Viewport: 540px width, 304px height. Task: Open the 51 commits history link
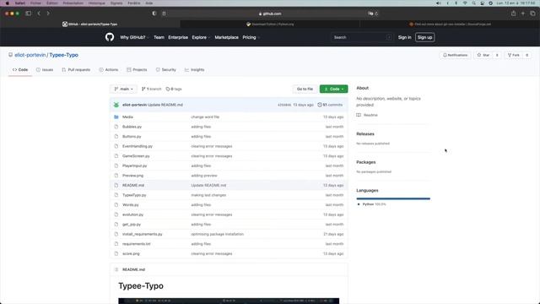pos(330,105)
